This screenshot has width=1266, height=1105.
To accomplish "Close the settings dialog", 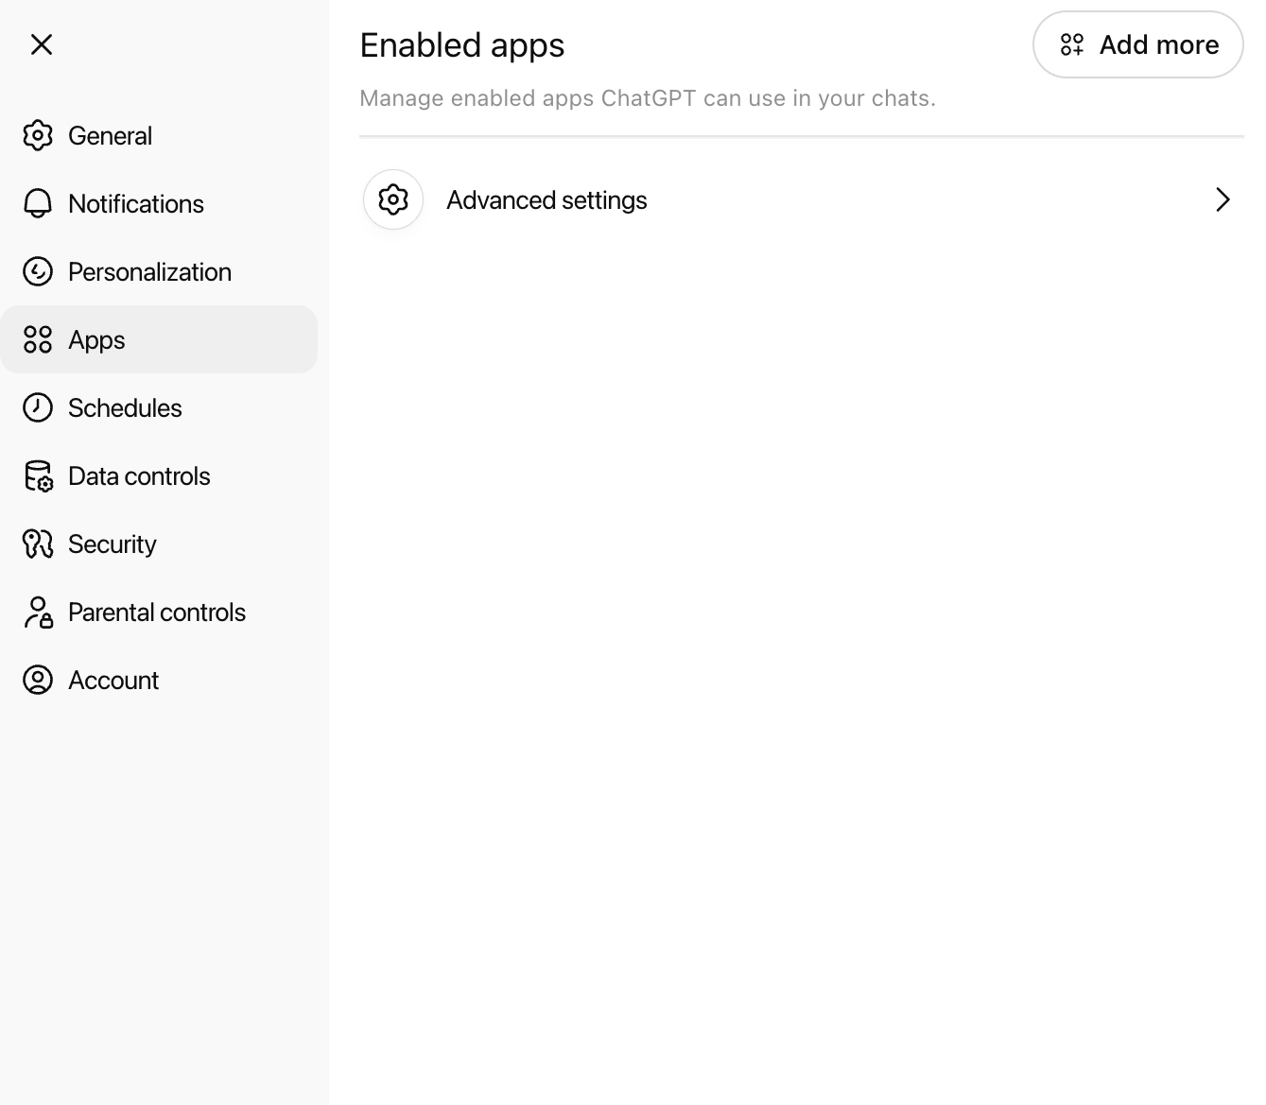I will tap(42, 44).
